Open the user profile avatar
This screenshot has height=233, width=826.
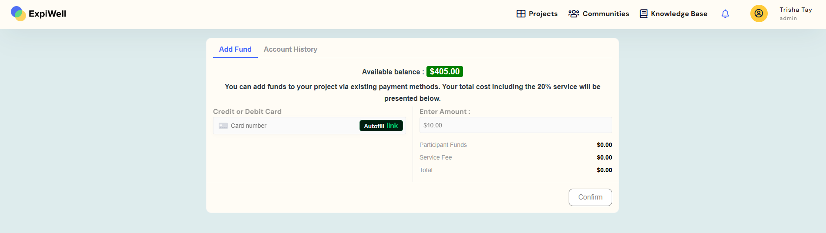click(x=759, y=13)
